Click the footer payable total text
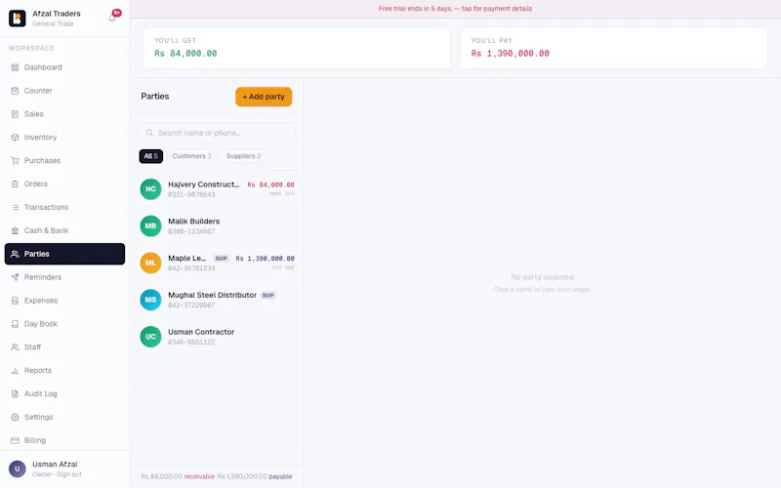The width and height of the screenshot is (781, 488). 255,476
